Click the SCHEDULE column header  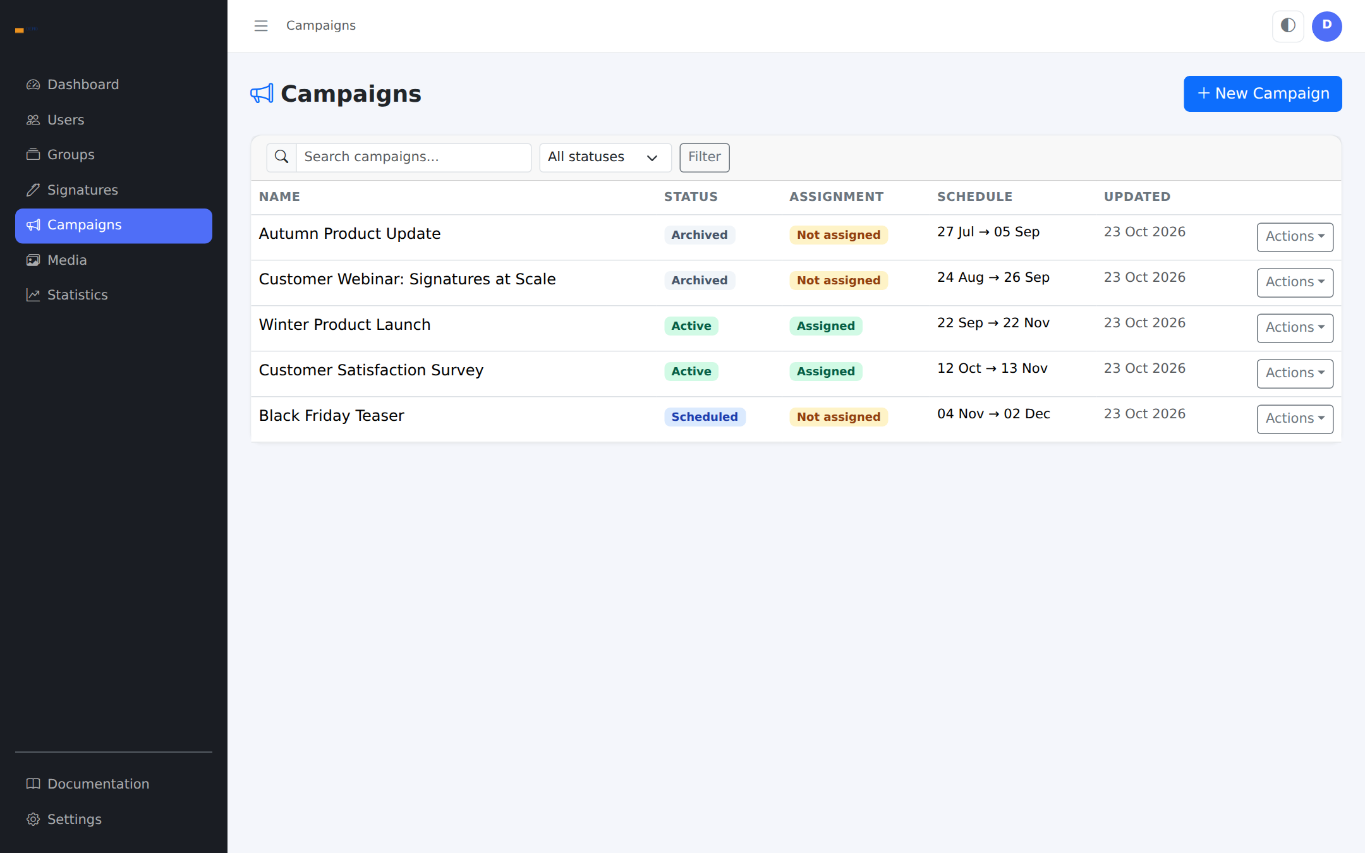(974, 197)
